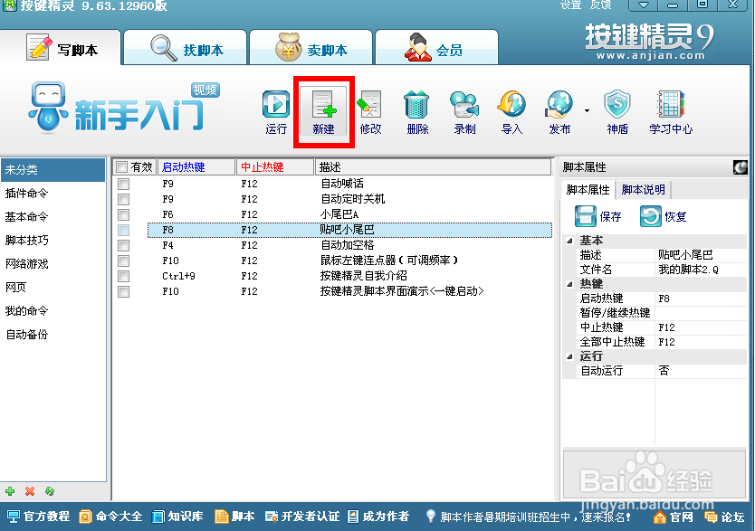Start recording with the 录制 camera icon
The height and width of the screenshot is (531, 755).
pyautogui.click(x=464, y=111)
